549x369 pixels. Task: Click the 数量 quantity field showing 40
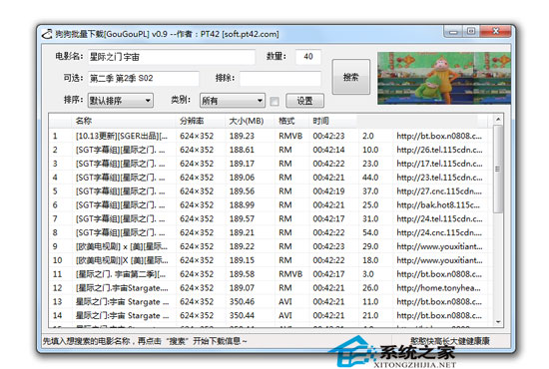pos(308,57)
